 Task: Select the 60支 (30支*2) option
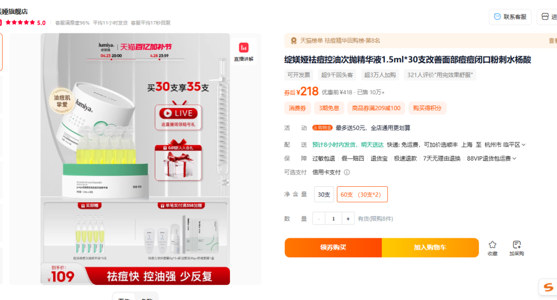pyautogui.click(x=362, y=195)
